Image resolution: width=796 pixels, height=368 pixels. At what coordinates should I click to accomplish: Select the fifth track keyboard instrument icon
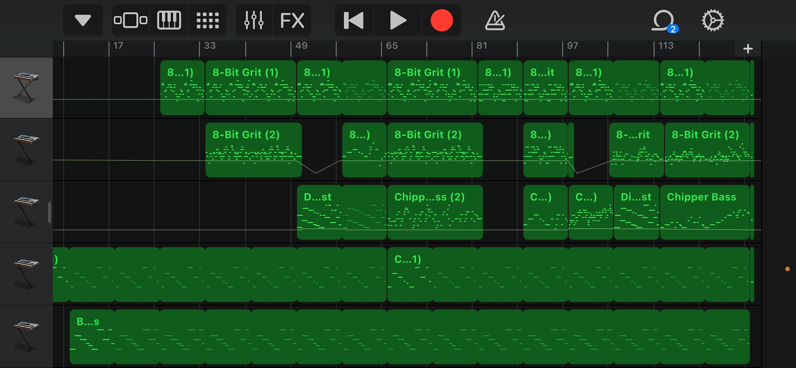pos(26,336)
